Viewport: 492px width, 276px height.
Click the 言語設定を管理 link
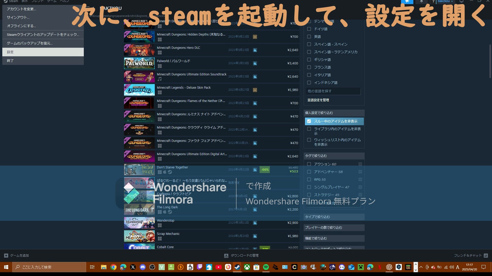tap(318, 100)
